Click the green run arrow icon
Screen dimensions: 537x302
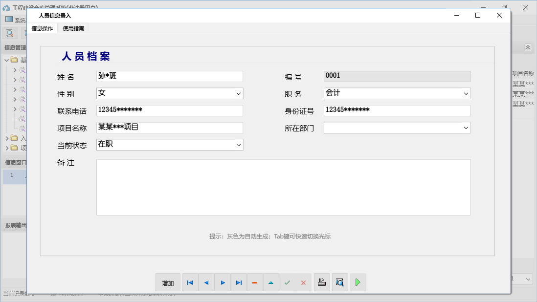(358, 282)
